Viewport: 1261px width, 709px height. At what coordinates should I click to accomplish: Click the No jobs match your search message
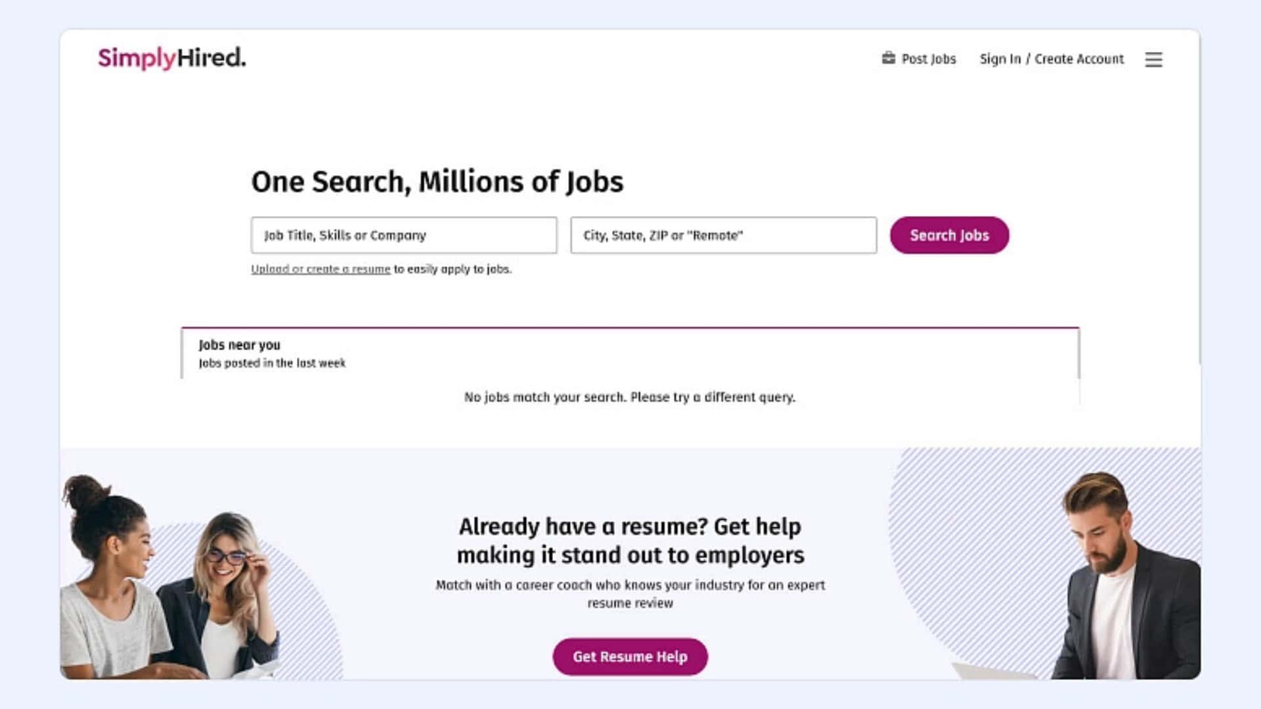(x=629, y=397)
